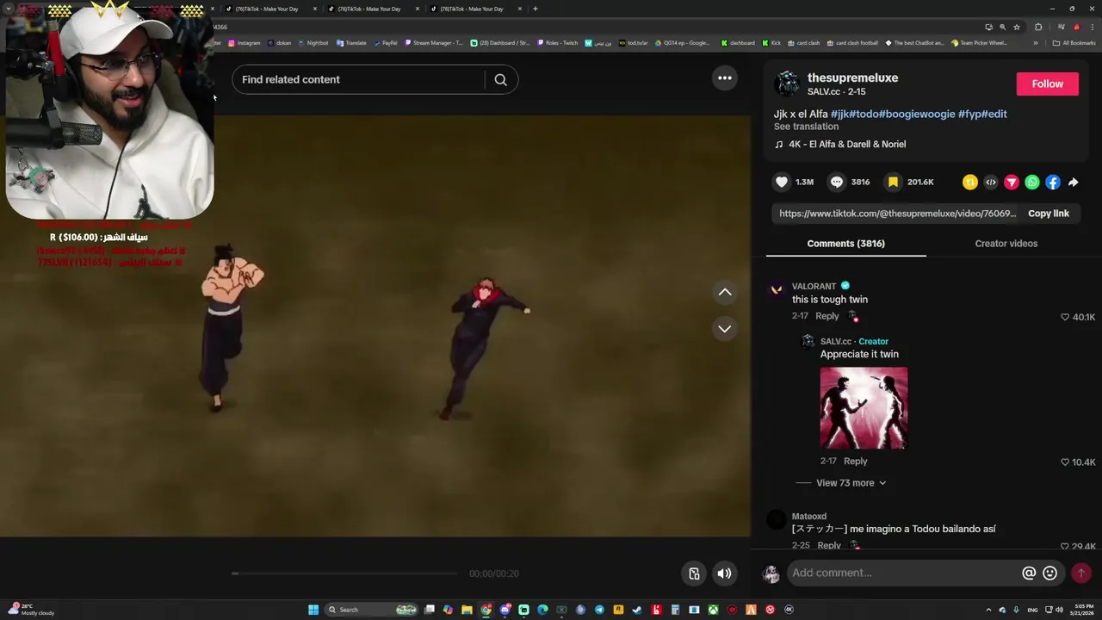Image resolution: width=1102 pixels, height=620 pixels.
Task: Open thesupremeluxe avatar
Action: [x=786, y=84]
